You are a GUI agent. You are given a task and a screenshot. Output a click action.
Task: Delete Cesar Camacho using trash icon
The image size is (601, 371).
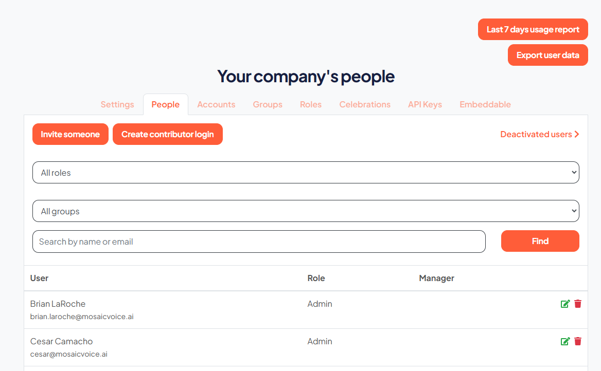(578, 341)
